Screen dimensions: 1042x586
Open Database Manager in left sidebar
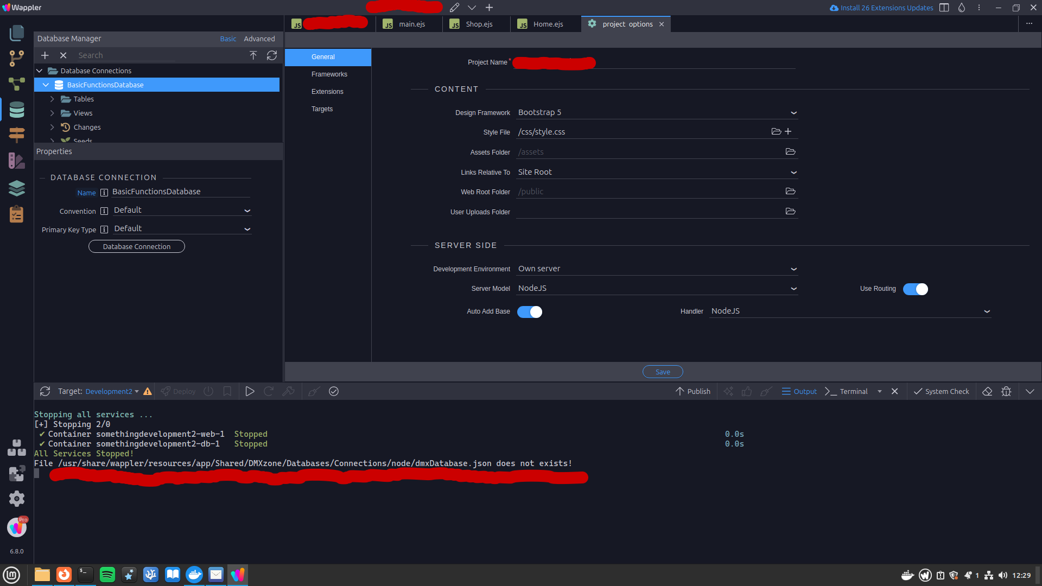(x=17, y=110)
